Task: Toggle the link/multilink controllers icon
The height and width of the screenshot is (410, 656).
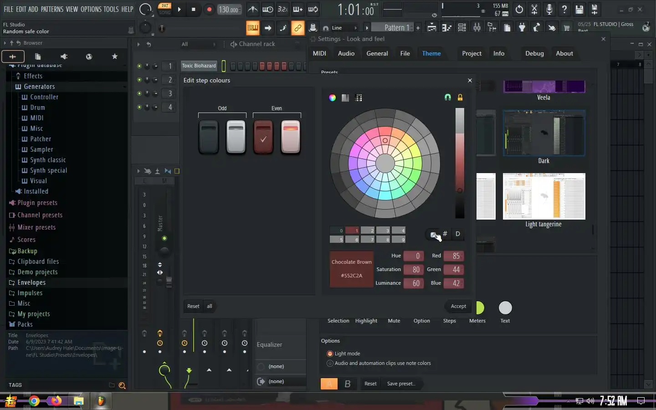Action: (297, 28)
